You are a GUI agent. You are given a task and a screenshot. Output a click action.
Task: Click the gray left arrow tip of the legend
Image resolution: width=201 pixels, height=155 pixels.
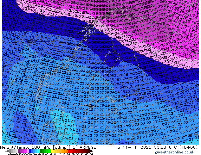point(7,151)
